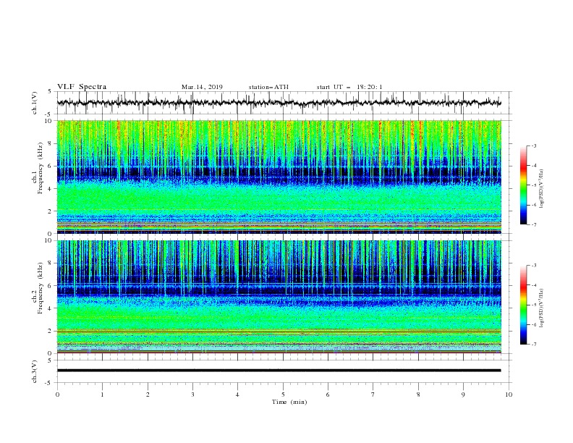Click the "-6" value on ch.1 colorbar

533,205
